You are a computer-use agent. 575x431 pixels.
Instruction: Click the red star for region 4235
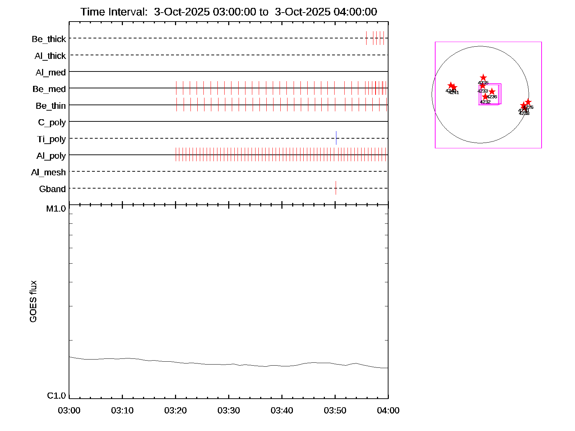click(483, 78)
